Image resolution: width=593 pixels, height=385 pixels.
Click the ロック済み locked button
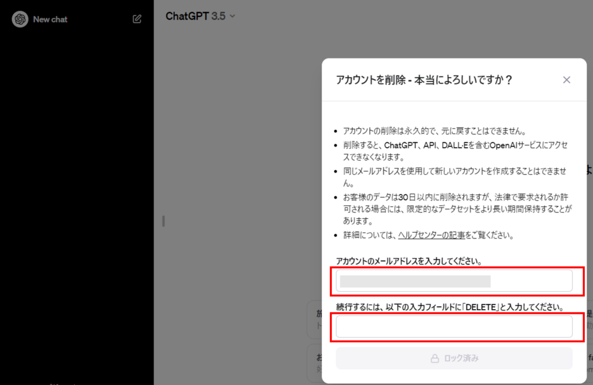(454, 358)
